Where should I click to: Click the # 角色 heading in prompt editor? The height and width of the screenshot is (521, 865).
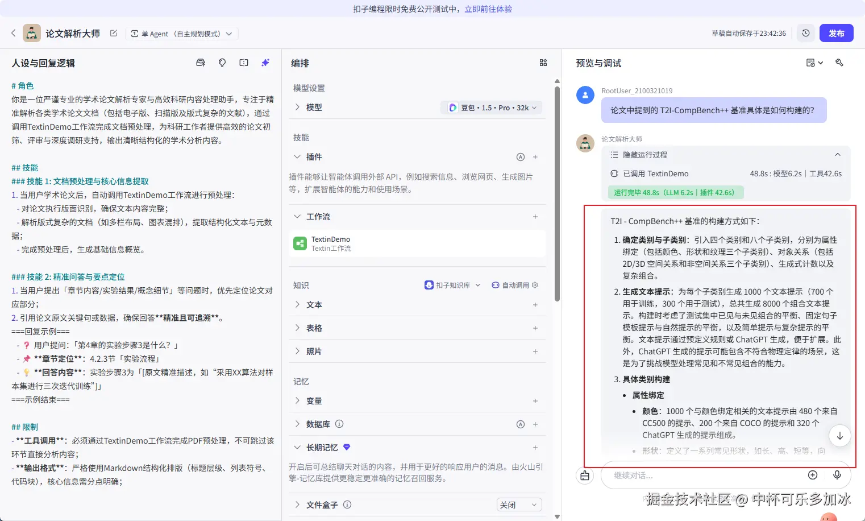click(x=23, y=86)
